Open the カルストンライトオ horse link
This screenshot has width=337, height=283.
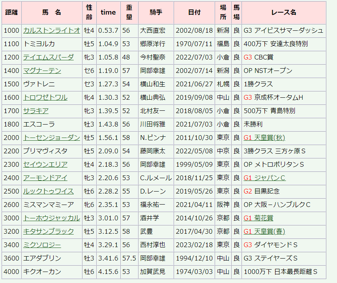tap(51, 30)
